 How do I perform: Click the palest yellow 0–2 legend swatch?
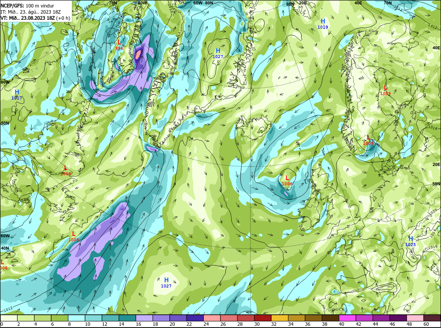9,318
